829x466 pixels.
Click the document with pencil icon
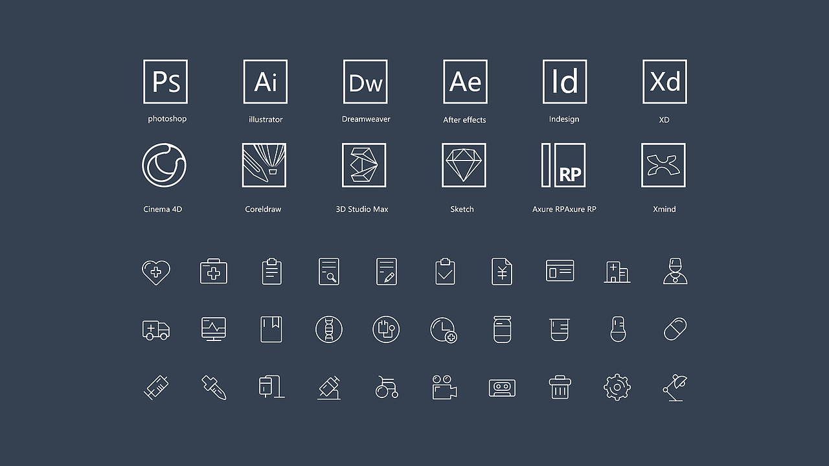click(x=387, y=272)
